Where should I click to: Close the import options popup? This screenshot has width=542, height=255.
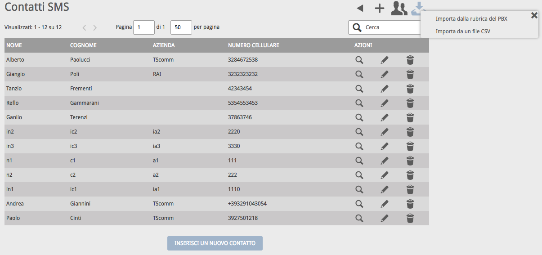[x=534, y=15]
